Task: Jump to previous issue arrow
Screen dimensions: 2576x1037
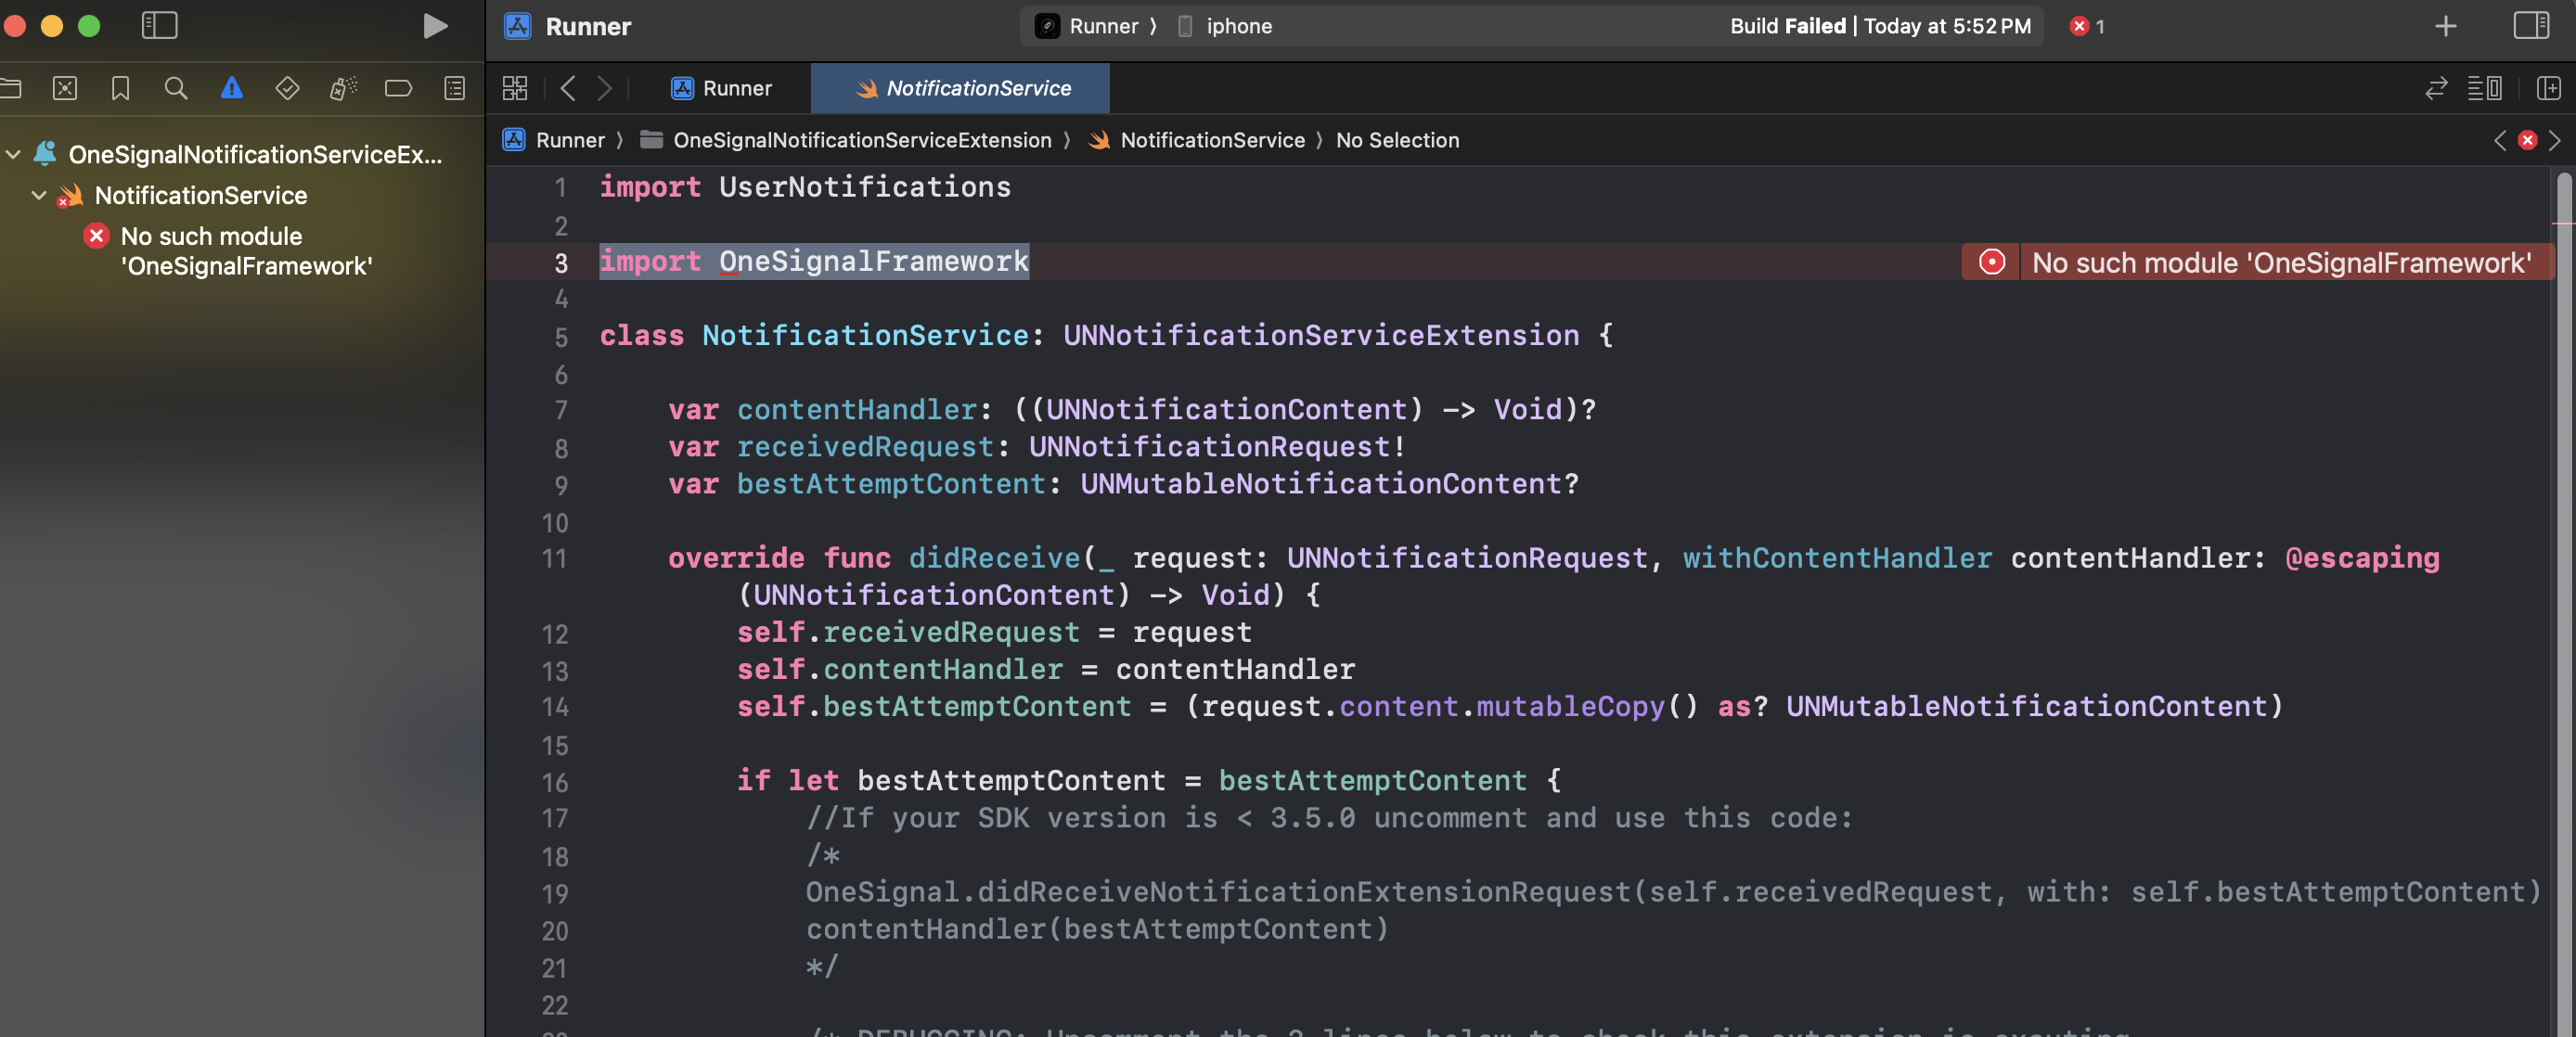Action: pyautogui.click(x=2499, y=140)
